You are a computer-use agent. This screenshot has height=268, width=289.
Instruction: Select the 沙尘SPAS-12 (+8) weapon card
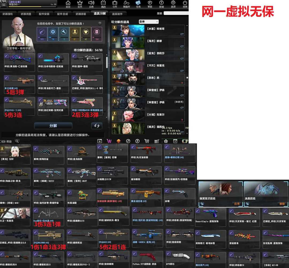[x=19, y=106]
